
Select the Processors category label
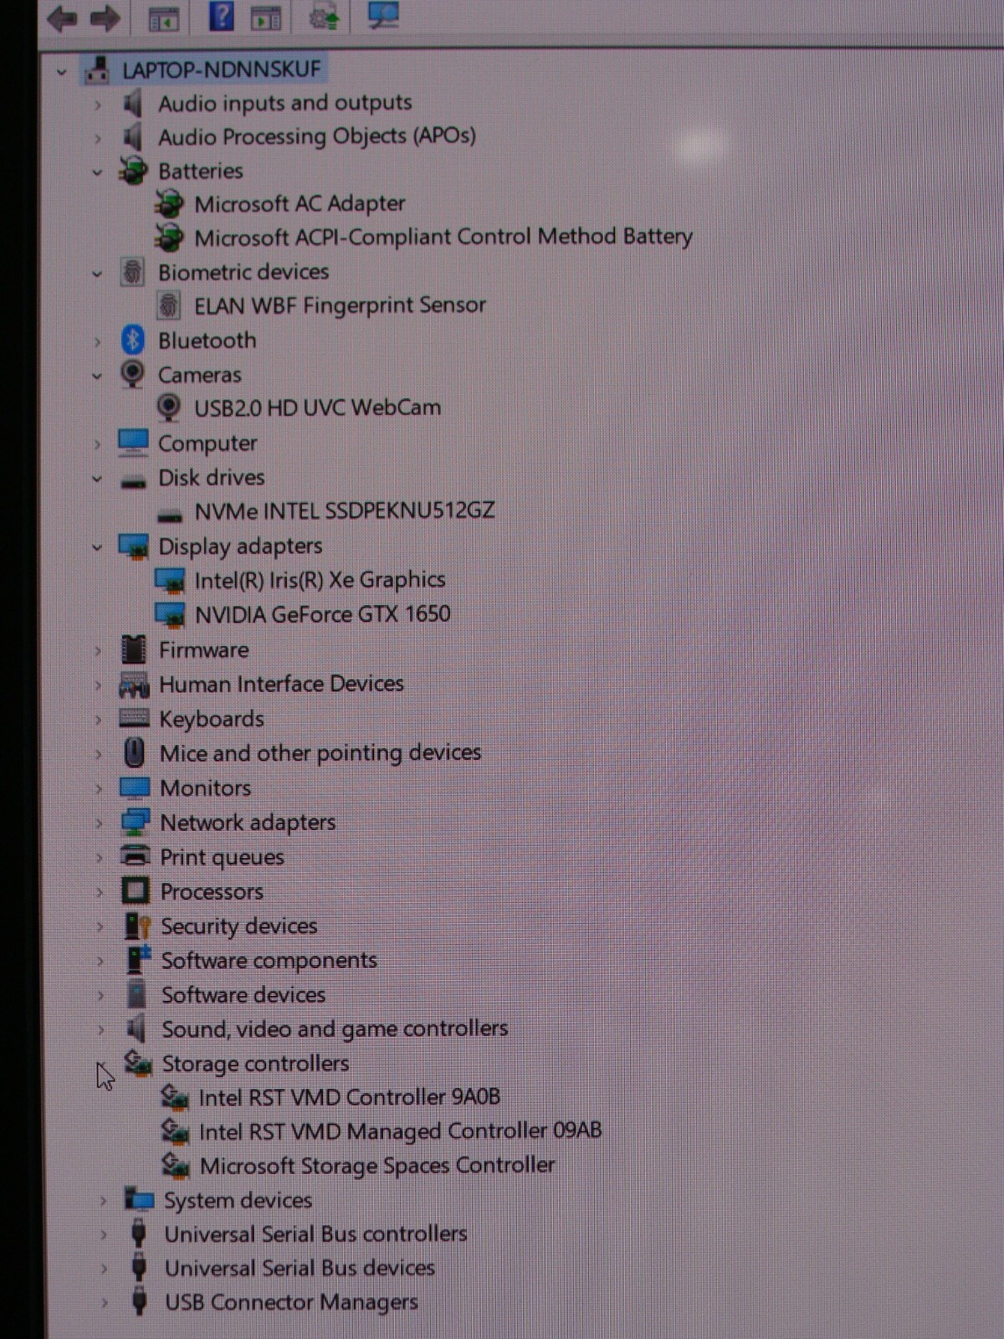212,891
